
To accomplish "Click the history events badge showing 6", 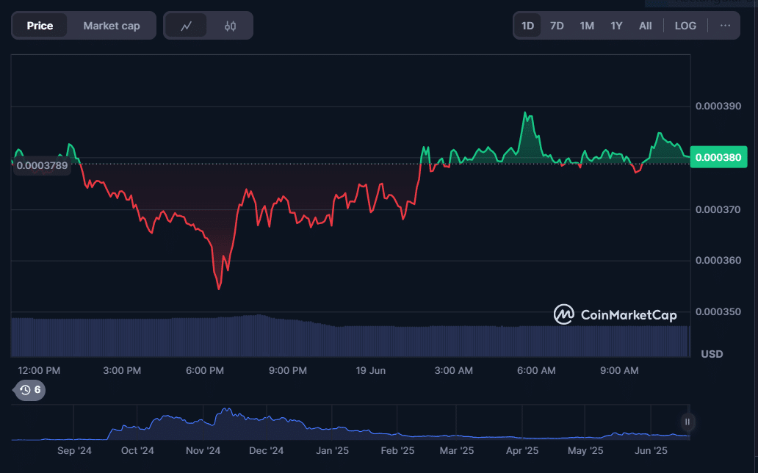I will click(x=30, y=390).
